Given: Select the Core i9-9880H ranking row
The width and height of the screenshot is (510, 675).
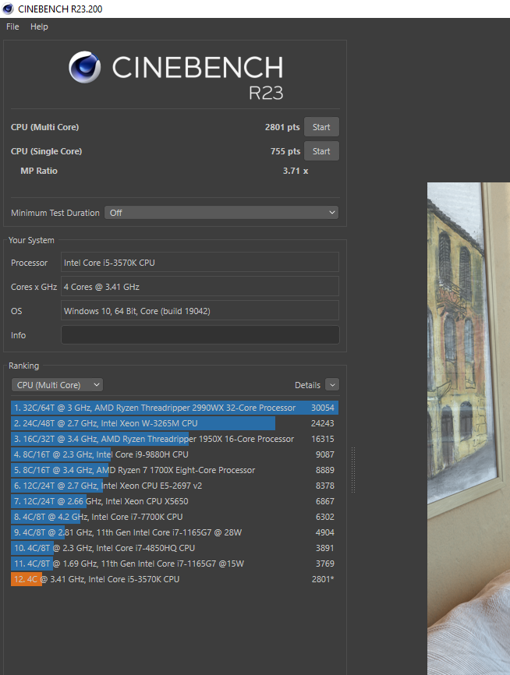Looking at the screenshot, I should point(175,454).
